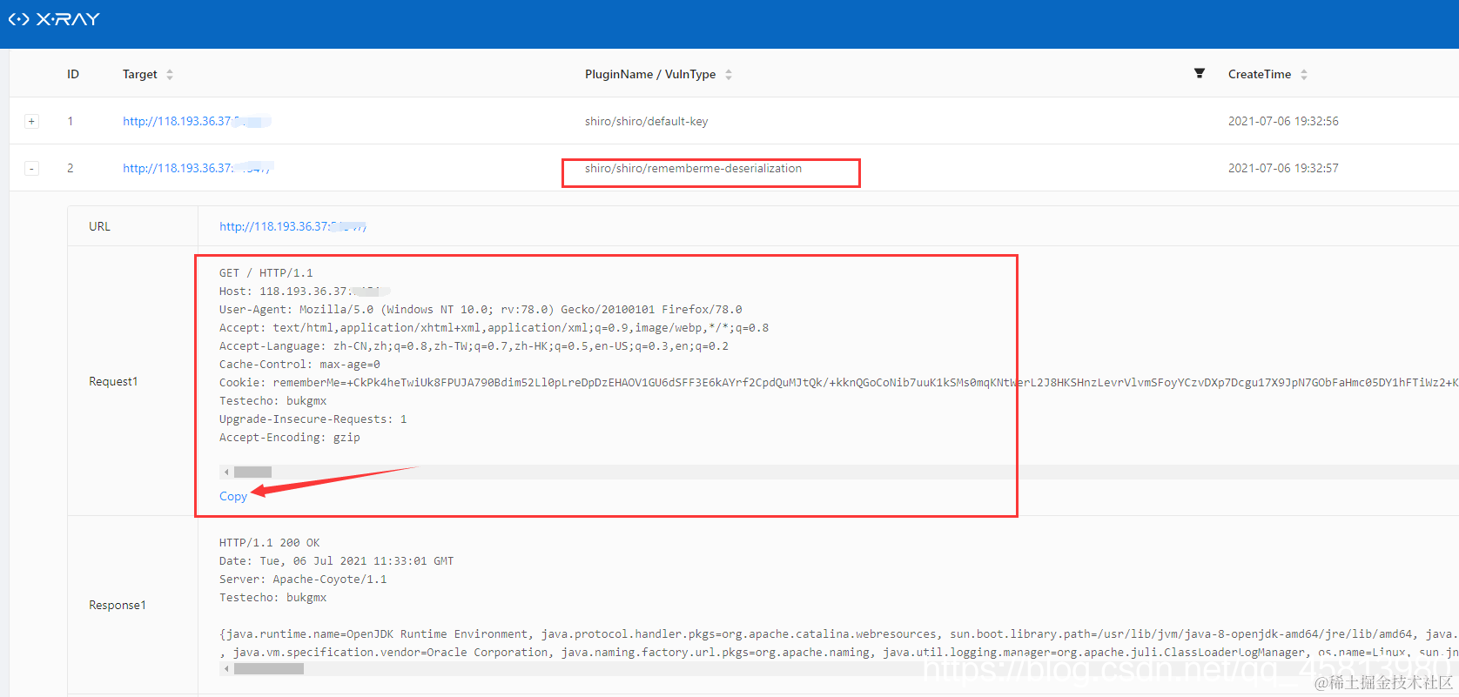Viewport: 1459px width, 697px height.
Task: Expand row 1 details
Action: point(31,121)
